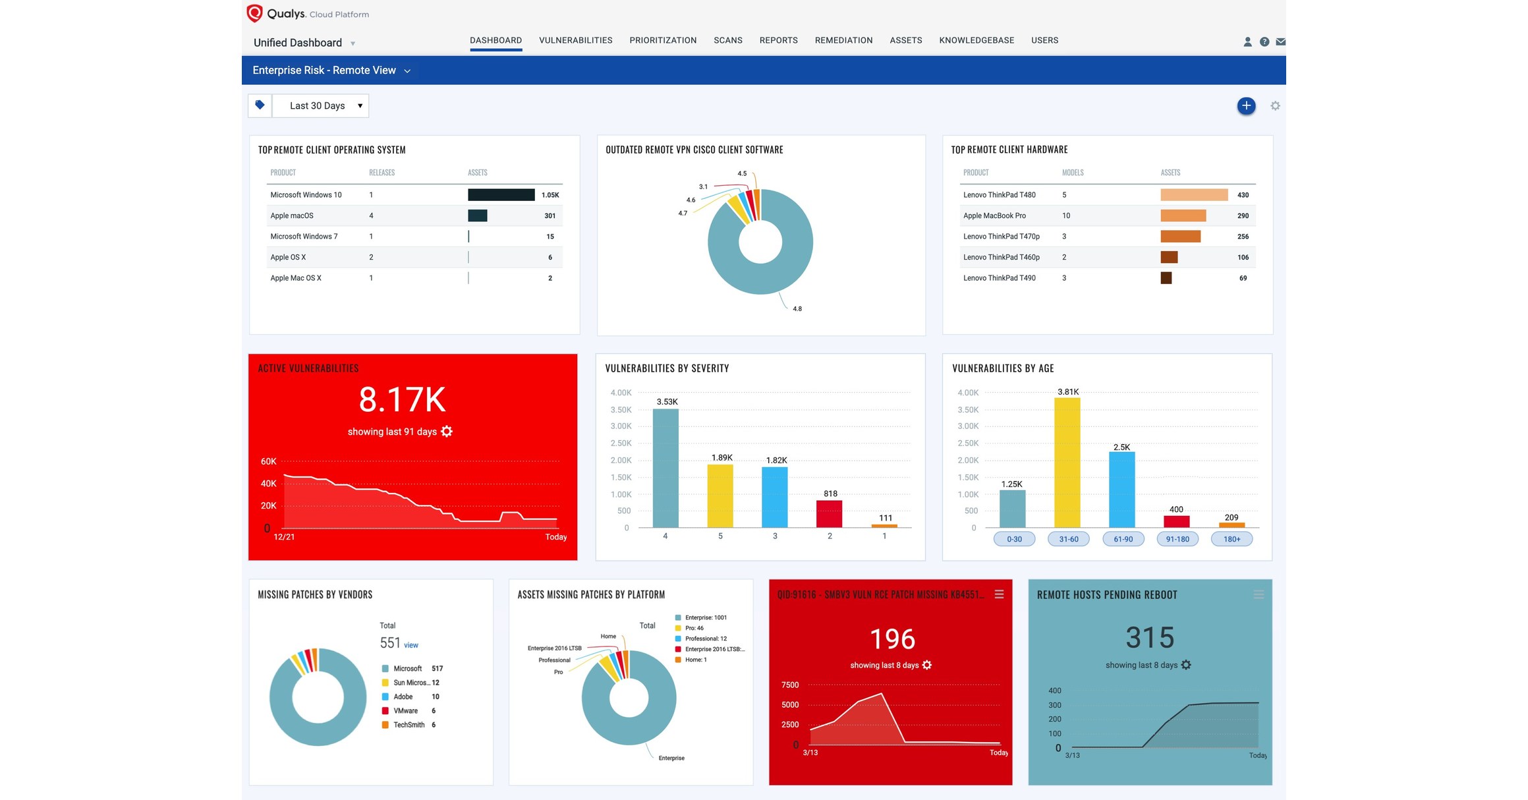1528x800 pixels.
Task: Toggle the 31-60 vulnerability age filter
Action: pyautogui.click(x=1068, y=538)
